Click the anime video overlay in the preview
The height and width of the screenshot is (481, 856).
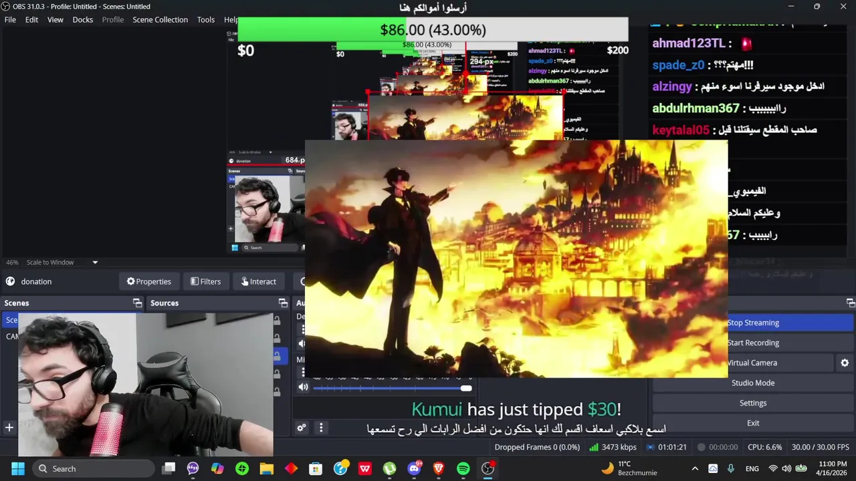pyautogui.click(x=516, y=259)
